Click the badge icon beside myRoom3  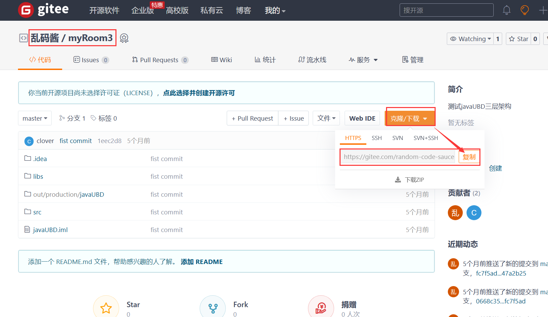[124, 38]
